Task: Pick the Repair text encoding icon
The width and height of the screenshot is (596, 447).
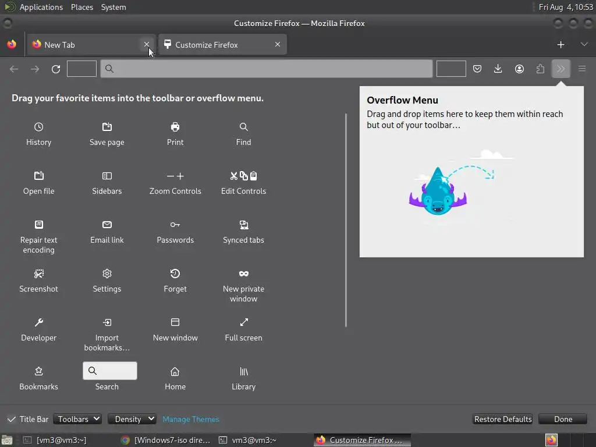Action: pyautogui.click(x=39, y=225)
